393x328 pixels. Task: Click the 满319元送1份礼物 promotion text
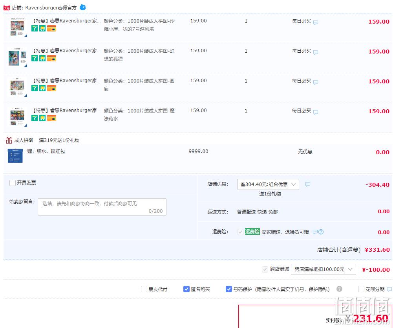[x=59, y=140]
